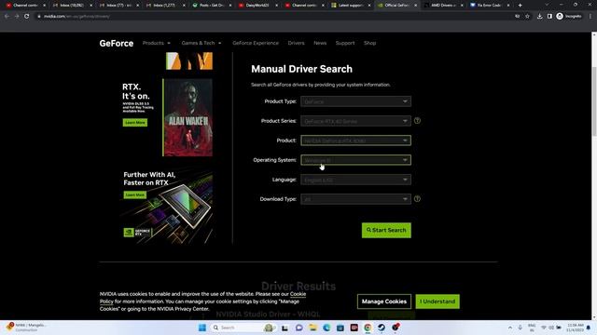The width and height of the screenshot is (597, 335).
Task: Open Download Type dropdown
Action: pyautogui.click(x=355, y=199)
